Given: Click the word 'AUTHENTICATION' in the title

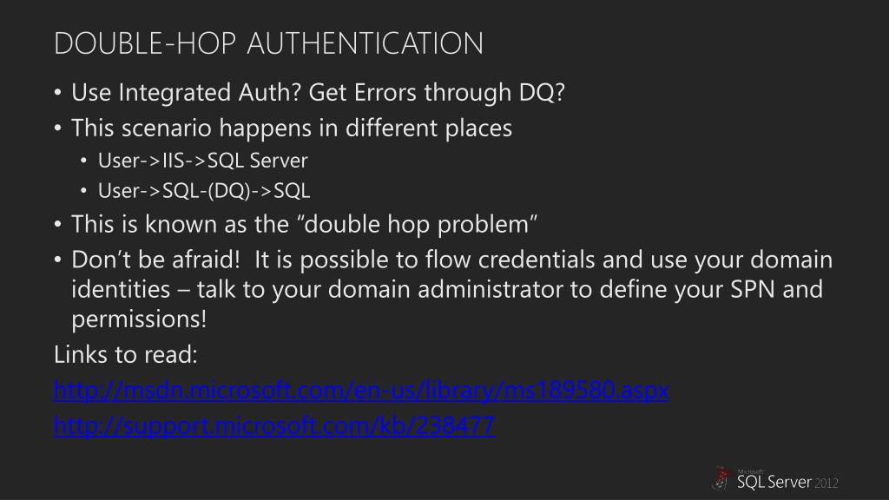Looking at the screenshot, I should 365,43.
